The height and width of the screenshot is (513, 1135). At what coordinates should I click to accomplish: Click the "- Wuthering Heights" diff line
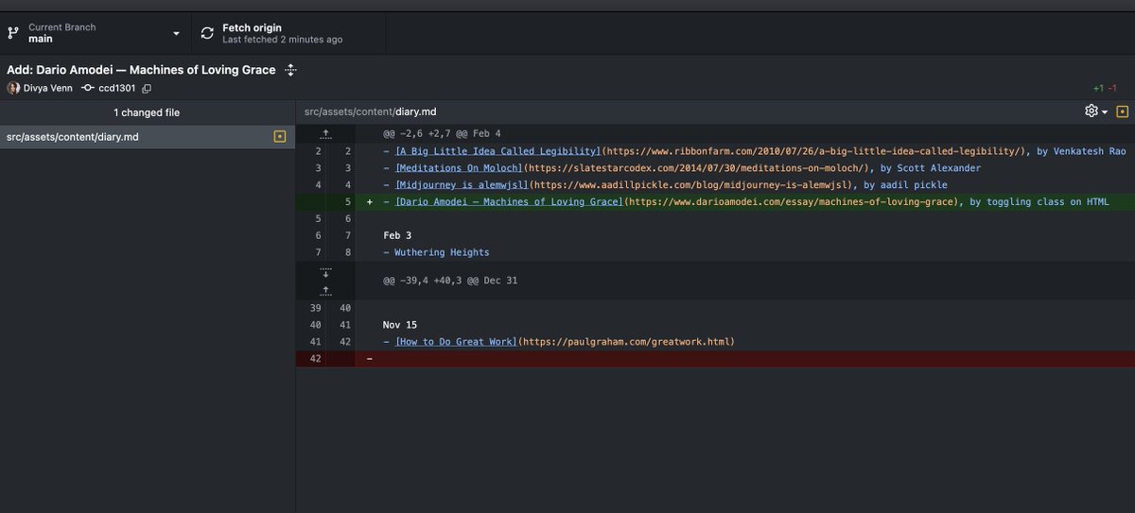coord(436,252)
